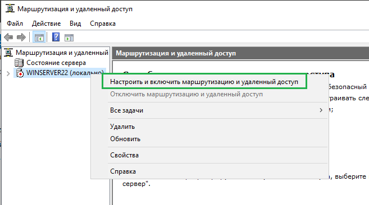
Task: Expand the WINSERVER22 tree node chevron
Action: [x=8, y=73]
